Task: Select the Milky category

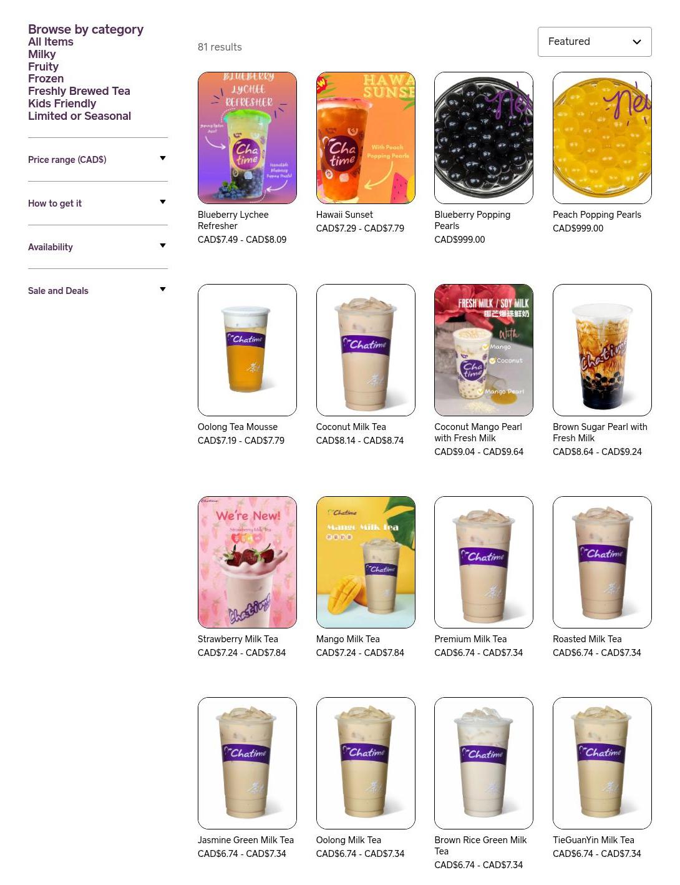Action: (x=42, y=54)
